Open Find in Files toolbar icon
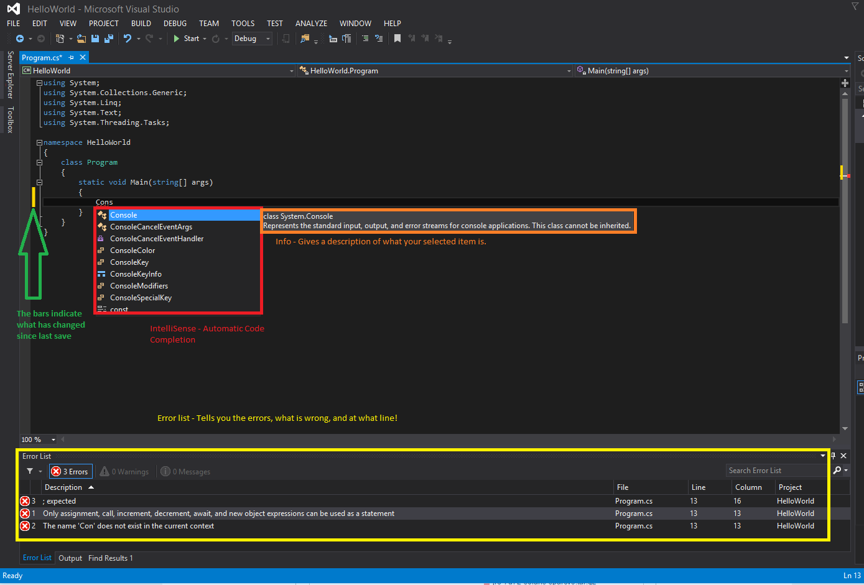This screenshot has width=864, height=585. click(305, 39)
